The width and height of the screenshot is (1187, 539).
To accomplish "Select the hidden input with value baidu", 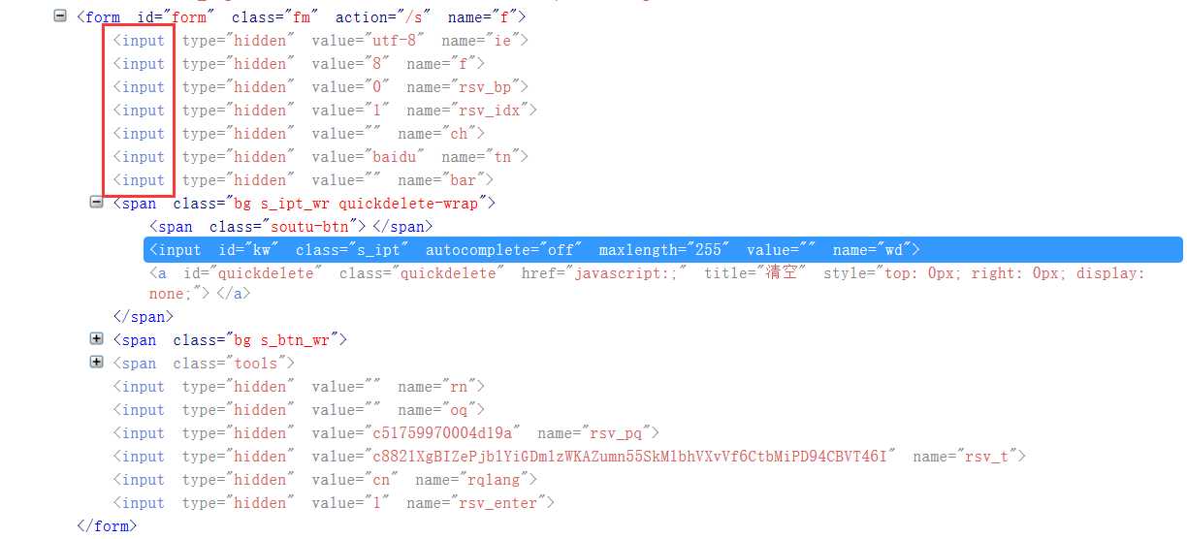I will (320, 156).
